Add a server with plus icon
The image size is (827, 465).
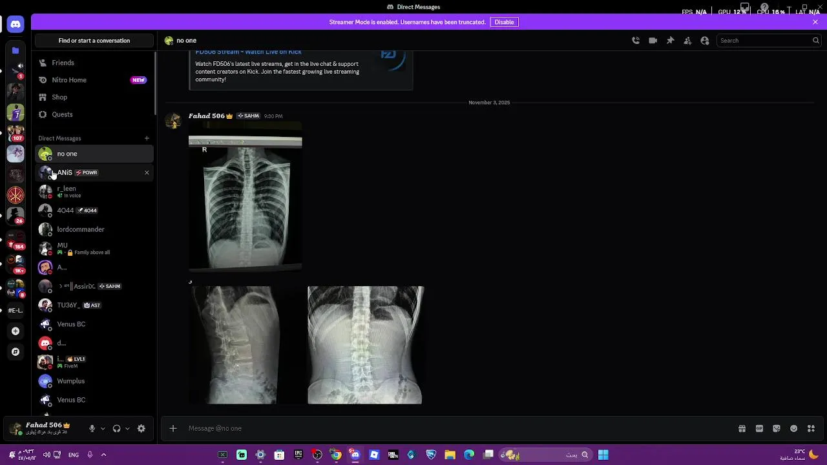(16, 331)
